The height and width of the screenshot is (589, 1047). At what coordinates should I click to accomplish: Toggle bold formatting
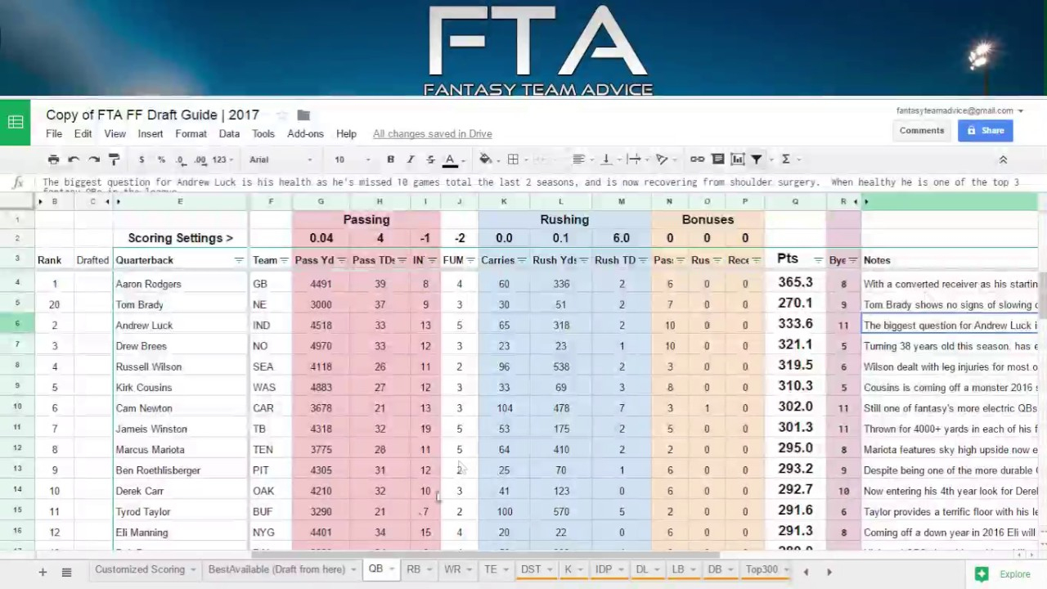click(x=391, y=160)
